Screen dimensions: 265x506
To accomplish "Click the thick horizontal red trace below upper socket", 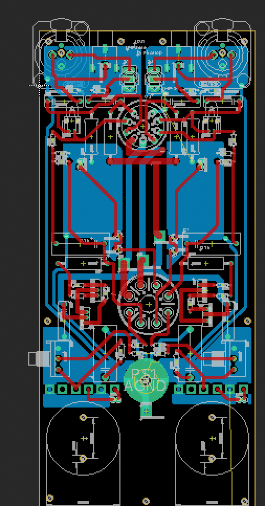I will 143,161.
